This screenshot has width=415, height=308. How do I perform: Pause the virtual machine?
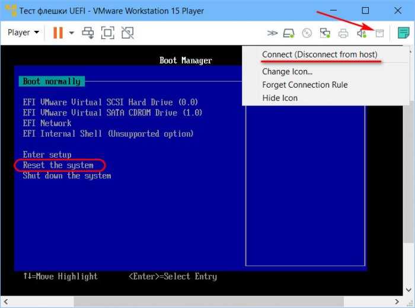(58, 33)
